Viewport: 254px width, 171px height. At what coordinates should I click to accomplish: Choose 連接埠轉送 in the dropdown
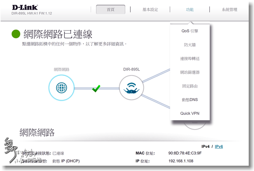click(x=190, y=59)
